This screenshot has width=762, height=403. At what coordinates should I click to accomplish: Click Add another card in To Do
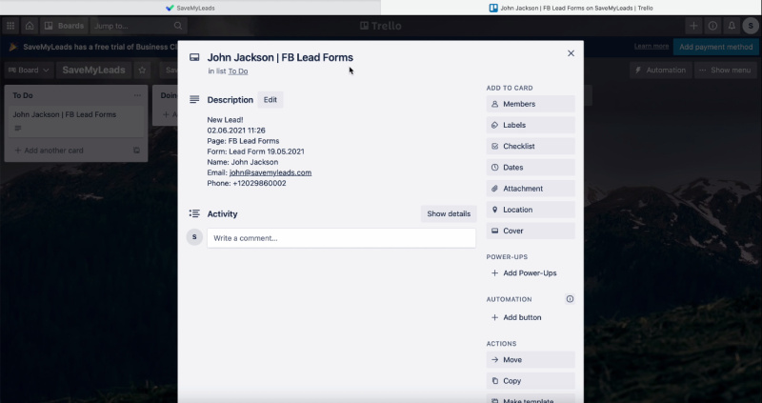pyautogui.click(x=49, y=151)
